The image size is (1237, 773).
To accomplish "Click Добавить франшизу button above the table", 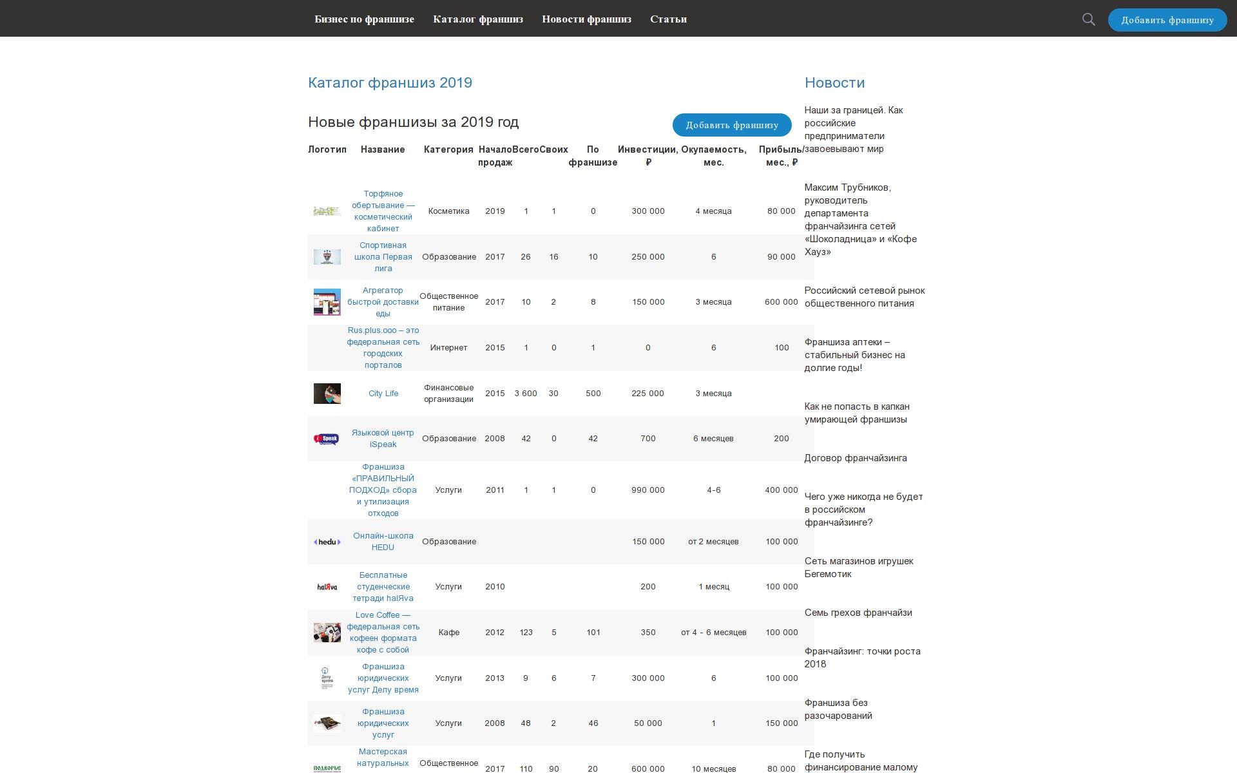I will pos(732,125).
